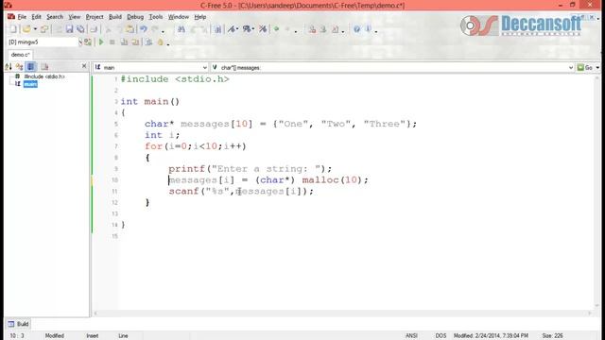Viewport: 605px width, 340px height.
Task: Click Insert mode indicator in status bar
Action: [x=93, y=336]
